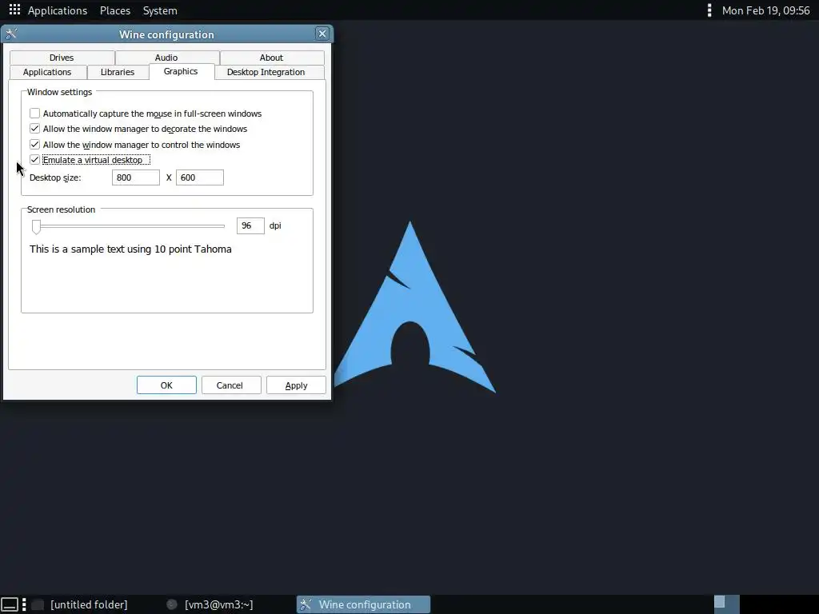The height and width of the screenshot is (614, 819).
Task: Open the About tab
Action: click(271, 58)
